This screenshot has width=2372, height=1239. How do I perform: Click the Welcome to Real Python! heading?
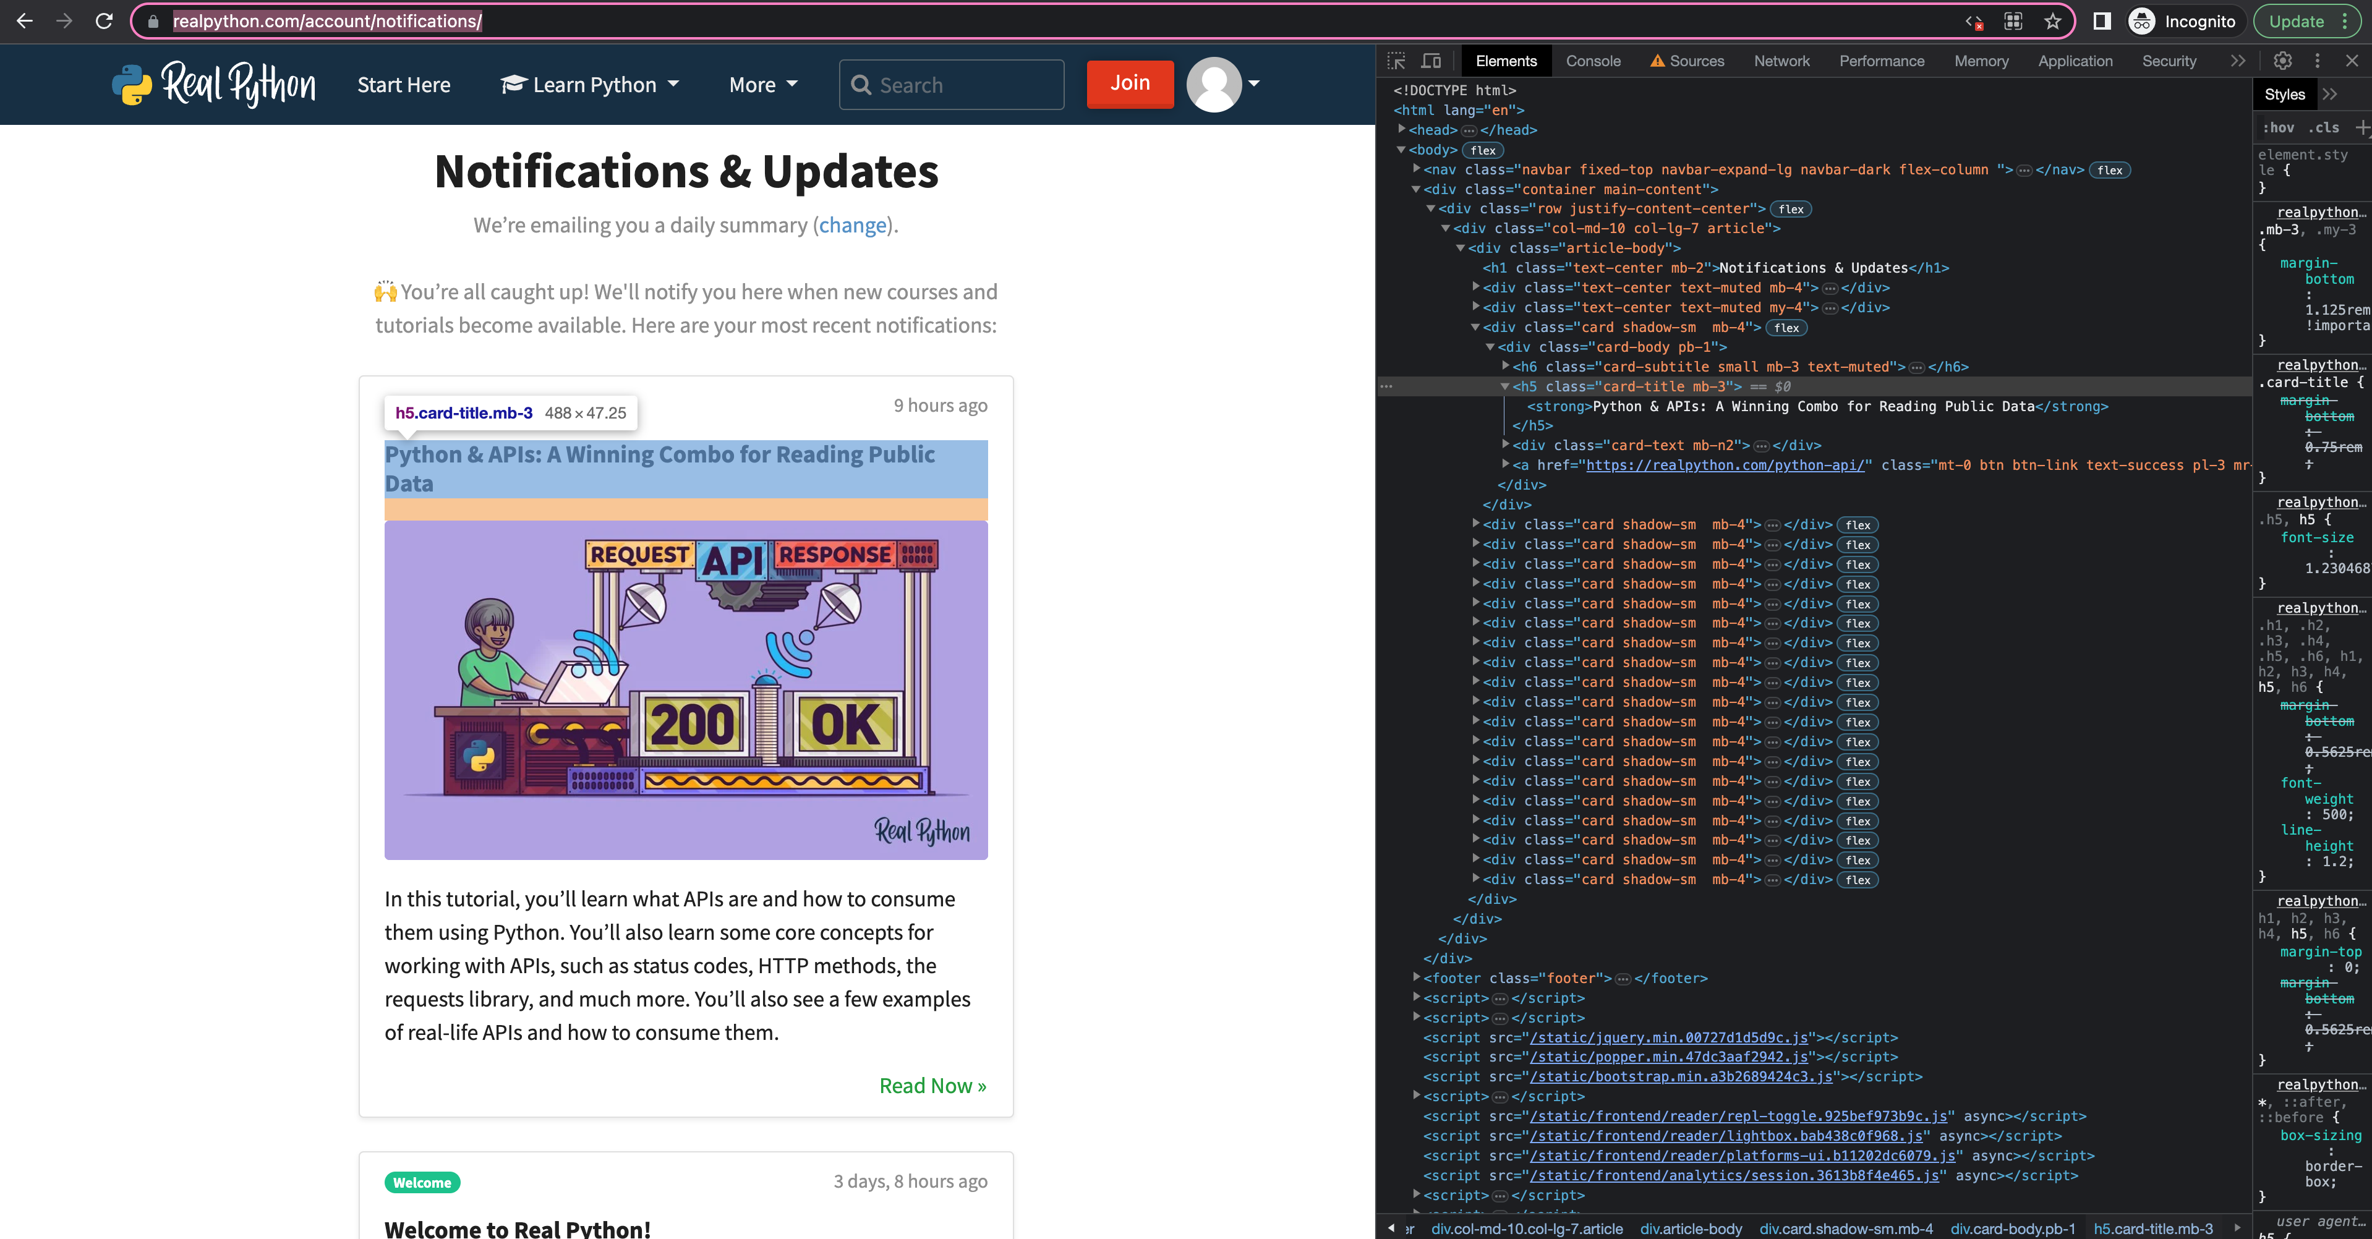coord(518,1229)
